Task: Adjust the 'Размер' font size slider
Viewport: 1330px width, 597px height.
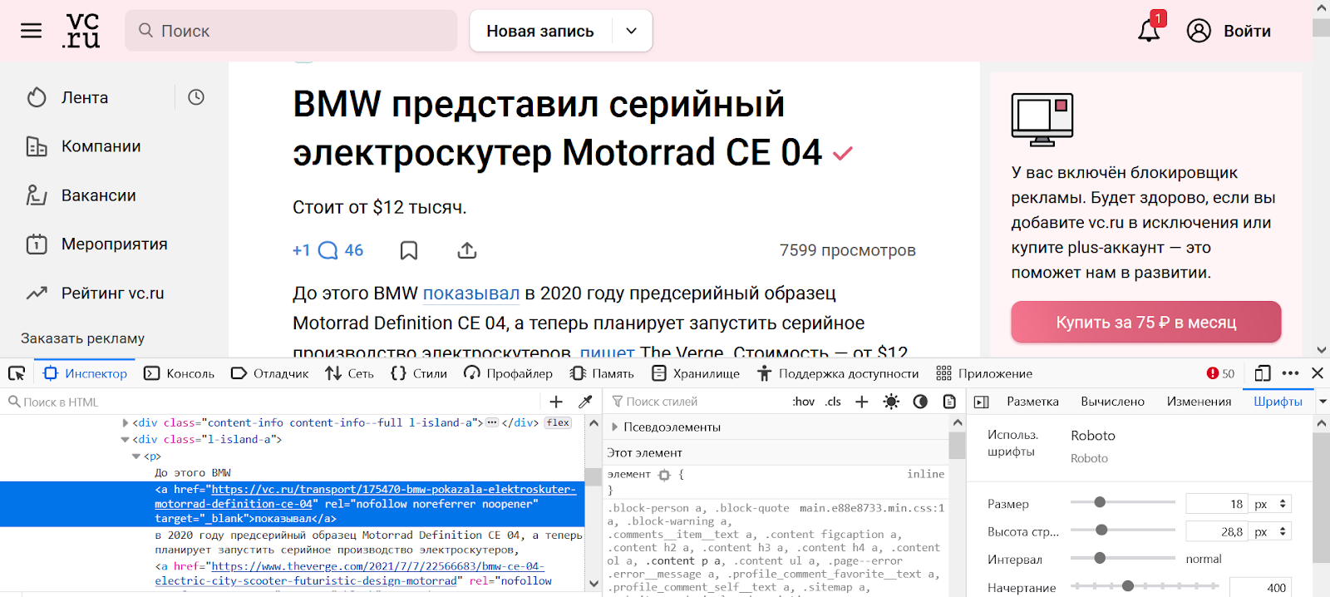Action: point(1122,502)
